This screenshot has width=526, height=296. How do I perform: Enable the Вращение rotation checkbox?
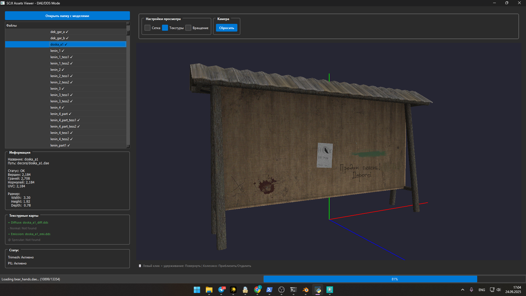188,28
